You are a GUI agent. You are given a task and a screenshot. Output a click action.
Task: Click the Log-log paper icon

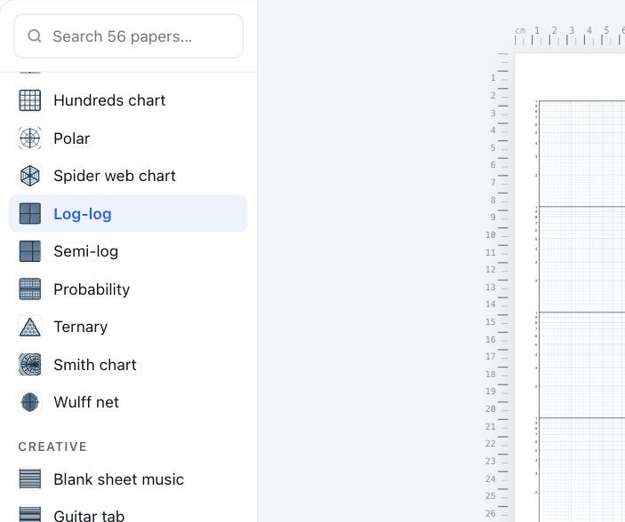click(x=30, y=213)
